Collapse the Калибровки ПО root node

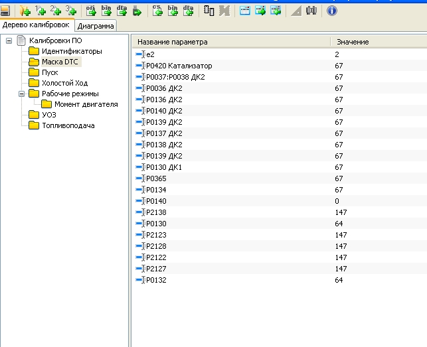[9, 41]
